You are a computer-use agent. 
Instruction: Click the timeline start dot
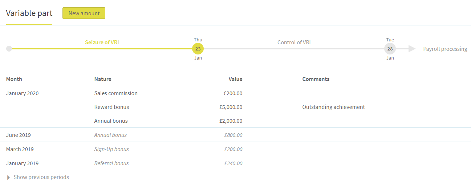(9, 49)
